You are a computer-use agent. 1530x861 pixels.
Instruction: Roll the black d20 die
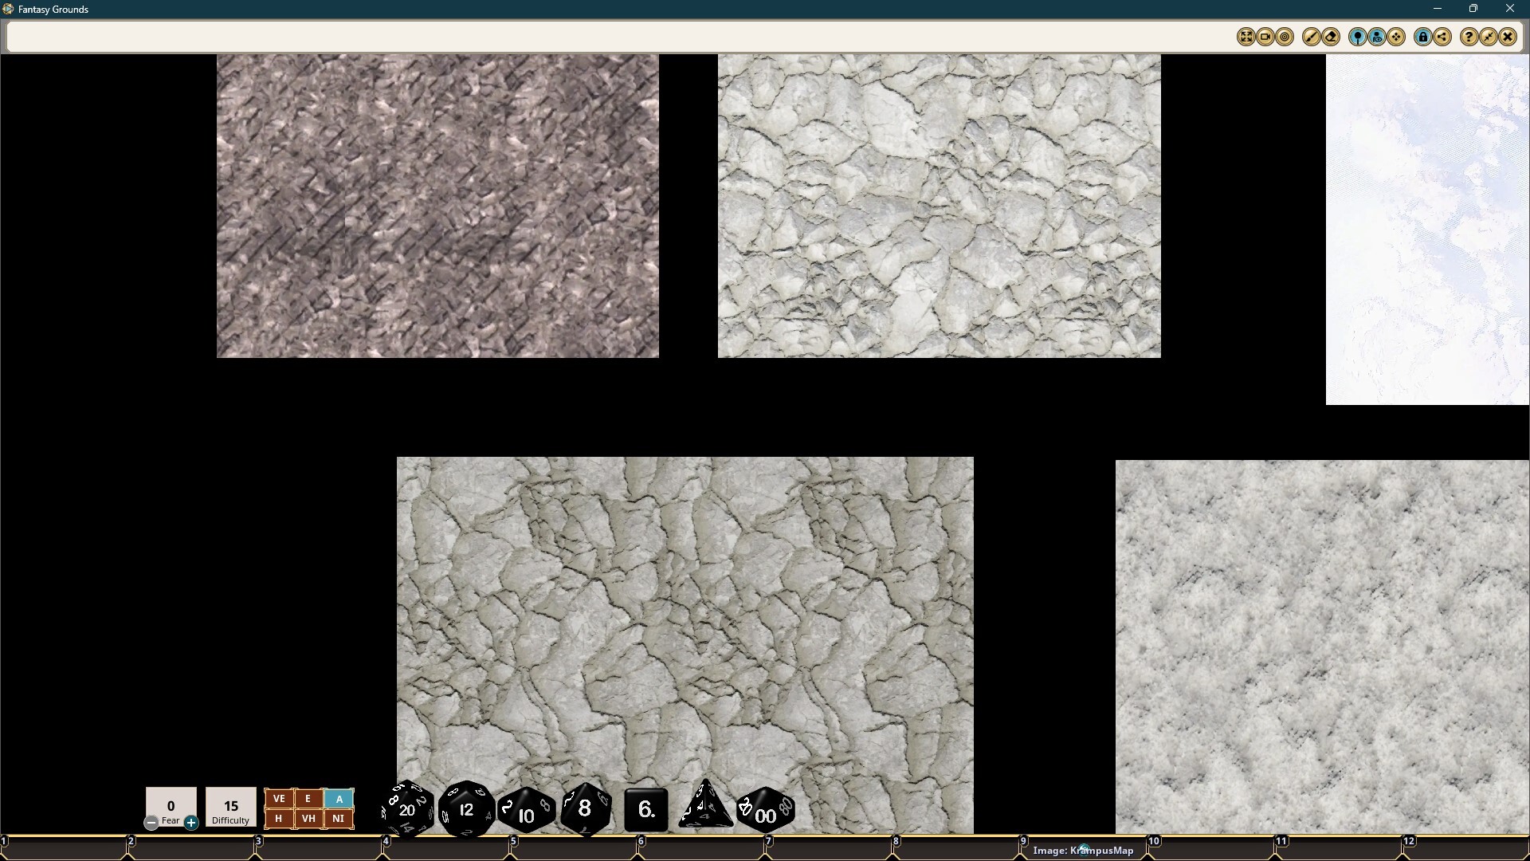click(x=406, y=809)
